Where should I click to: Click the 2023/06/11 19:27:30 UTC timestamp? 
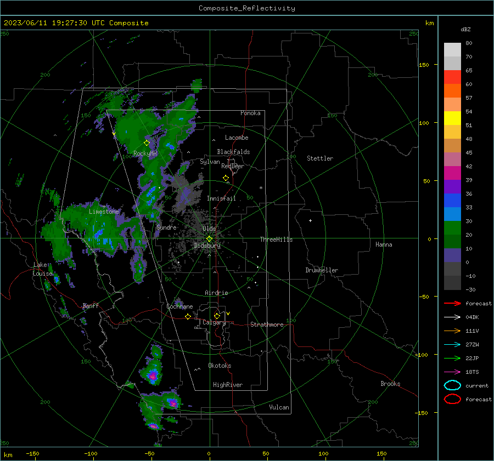point(54,23)
